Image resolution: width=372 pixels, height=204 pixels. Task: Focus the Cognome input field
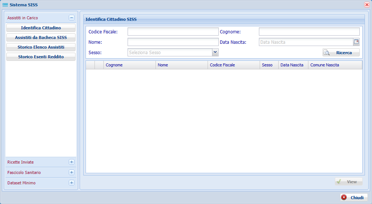309,32
